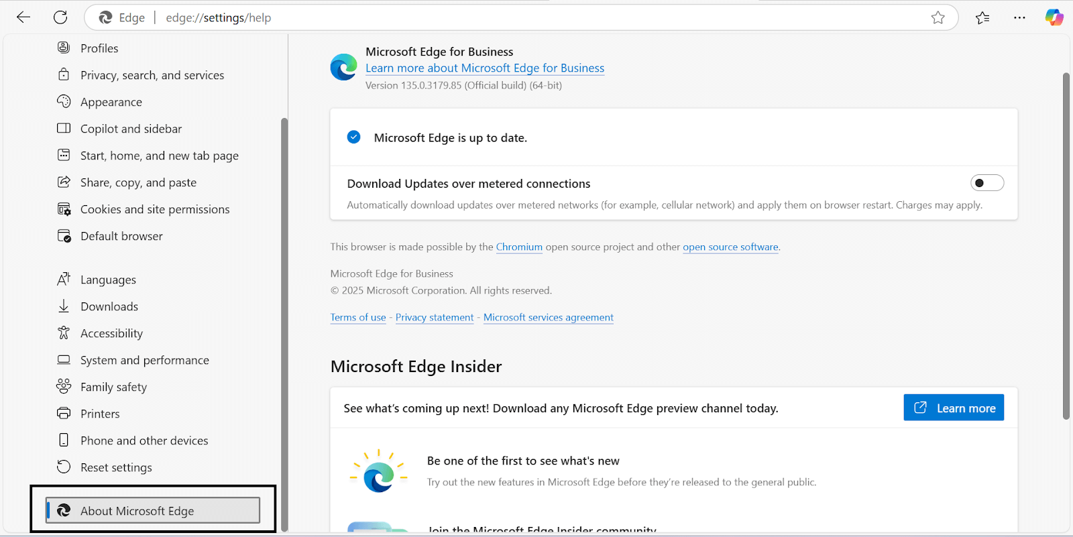This screenshot has height=537, width=1073.
Task: Open Copilot from the toolbar icon
Action: 1054,17
